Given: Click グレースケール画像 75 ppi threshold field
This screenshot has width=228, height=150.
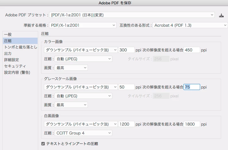Looking at the screenshot, I should (x=192, y=87).
